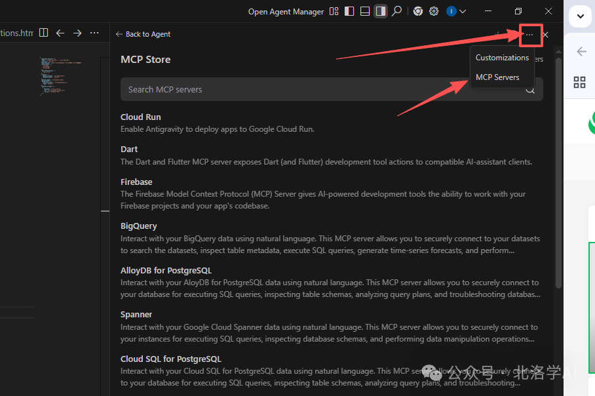Select MCP Servers from the dropdown menu

(x=497, y=77)
